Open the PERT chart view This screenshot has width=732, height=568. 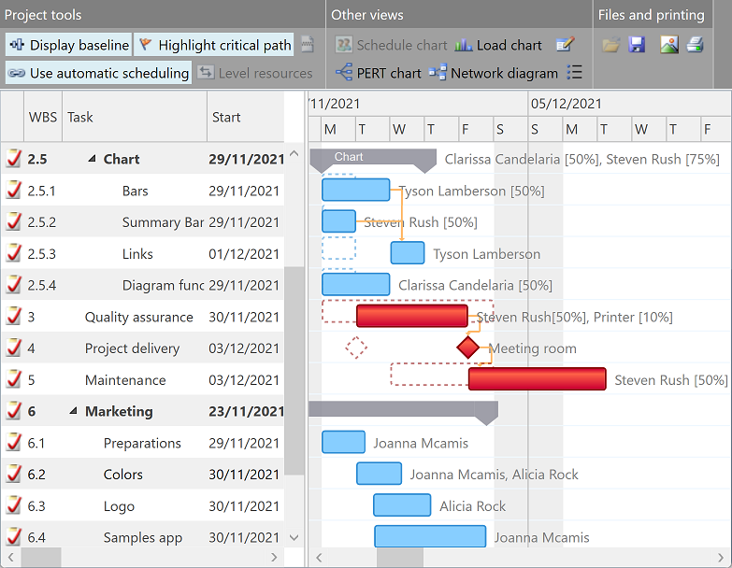[x=378, y=73]
